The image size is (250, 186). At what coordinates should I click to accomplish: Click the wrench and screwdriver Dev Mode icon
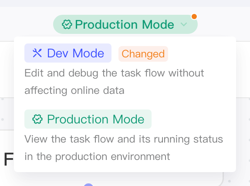tap(37, 53)
